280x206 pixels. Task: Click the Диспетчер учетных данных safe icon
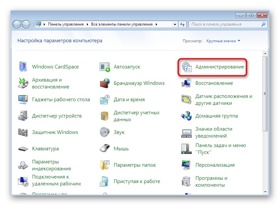click(x=105, y=116)
